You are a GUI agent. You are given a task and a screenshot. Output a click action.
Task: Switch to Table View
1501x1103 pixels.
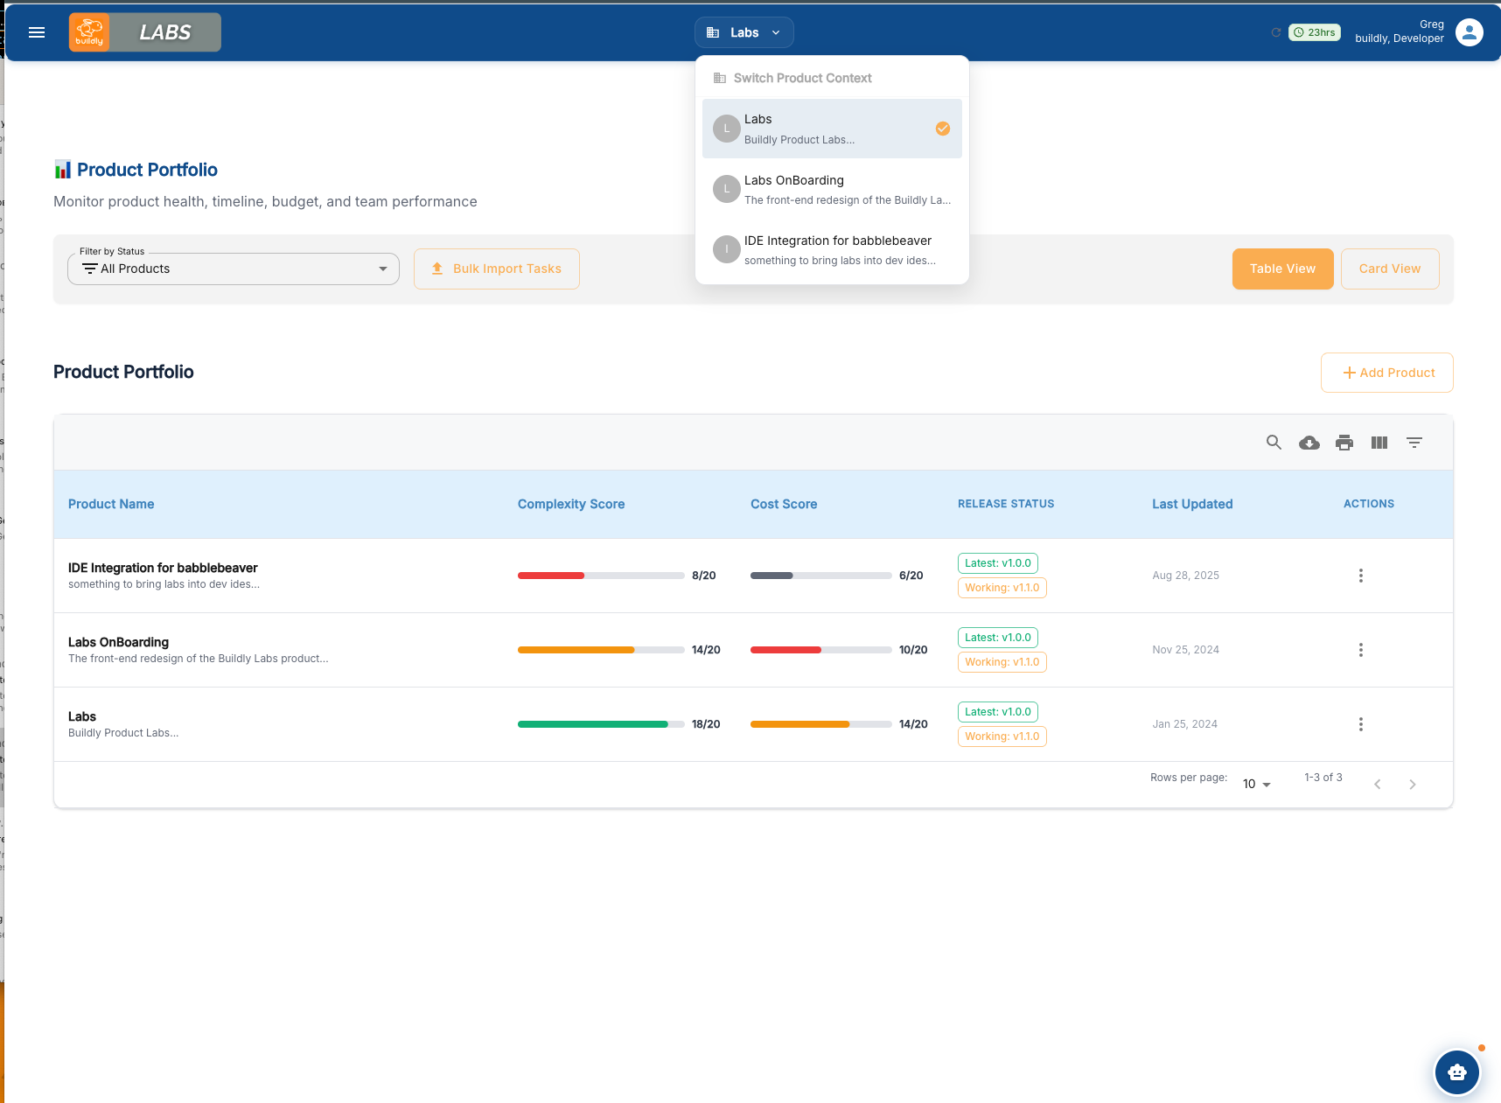1282,269
